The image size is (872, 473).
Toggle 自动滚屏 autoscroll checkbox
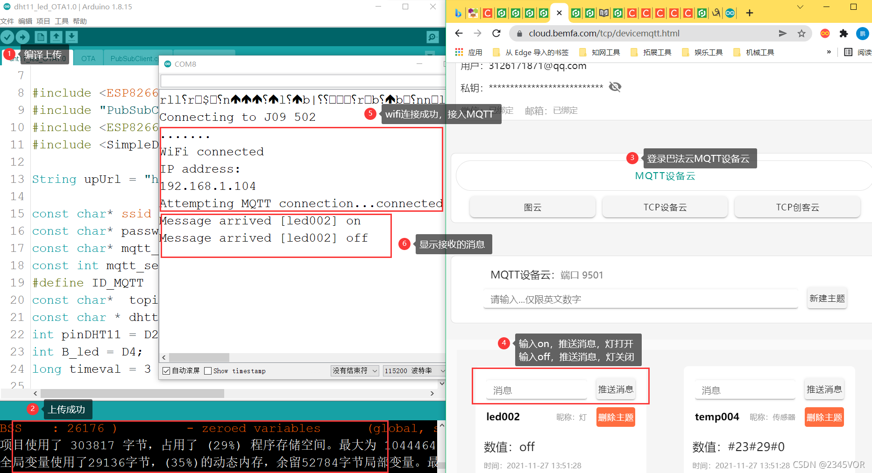pos(166,371)
